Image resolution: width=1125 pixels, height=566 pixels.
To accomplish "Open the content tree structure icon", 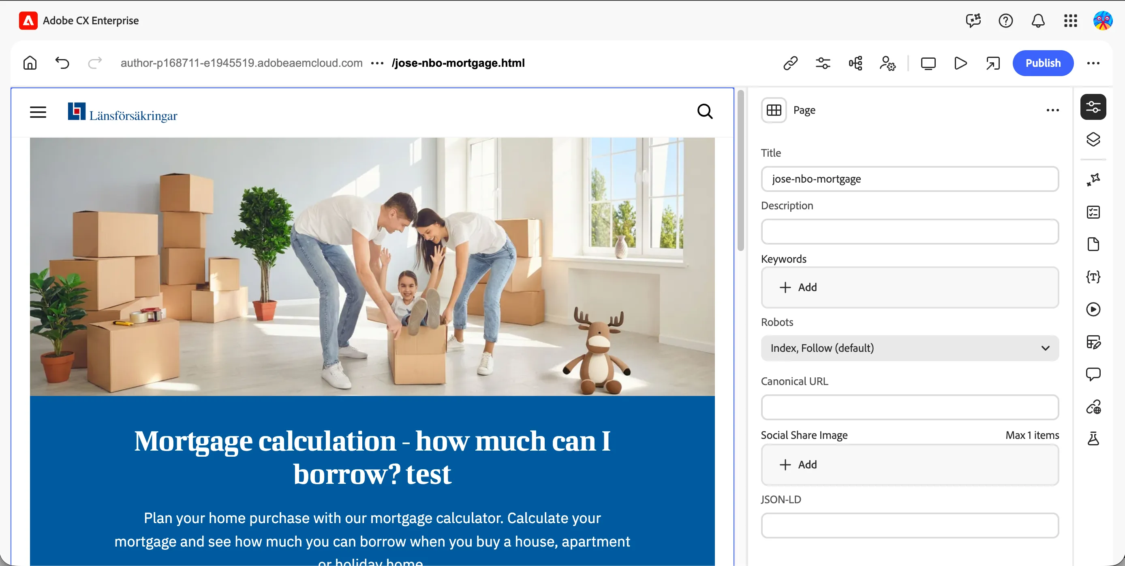I will (855, 63).
